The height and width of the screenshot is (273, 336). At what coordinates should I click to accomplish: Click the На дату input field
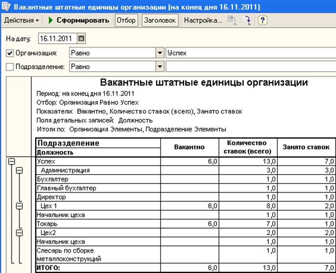click(x=58, y=39)
